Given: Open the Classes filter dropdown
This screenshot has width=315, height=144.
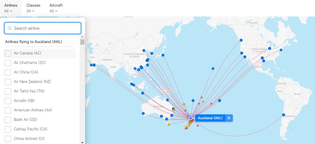Looking at the screenshot, I should pos(33,8).
